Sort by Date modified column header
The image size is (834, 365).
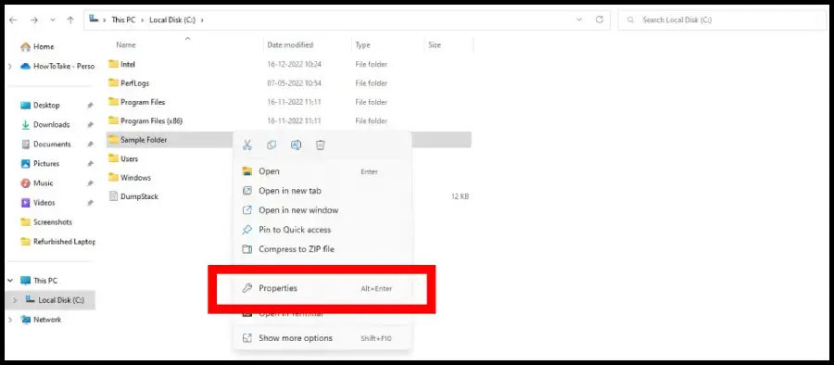(290, 45)
